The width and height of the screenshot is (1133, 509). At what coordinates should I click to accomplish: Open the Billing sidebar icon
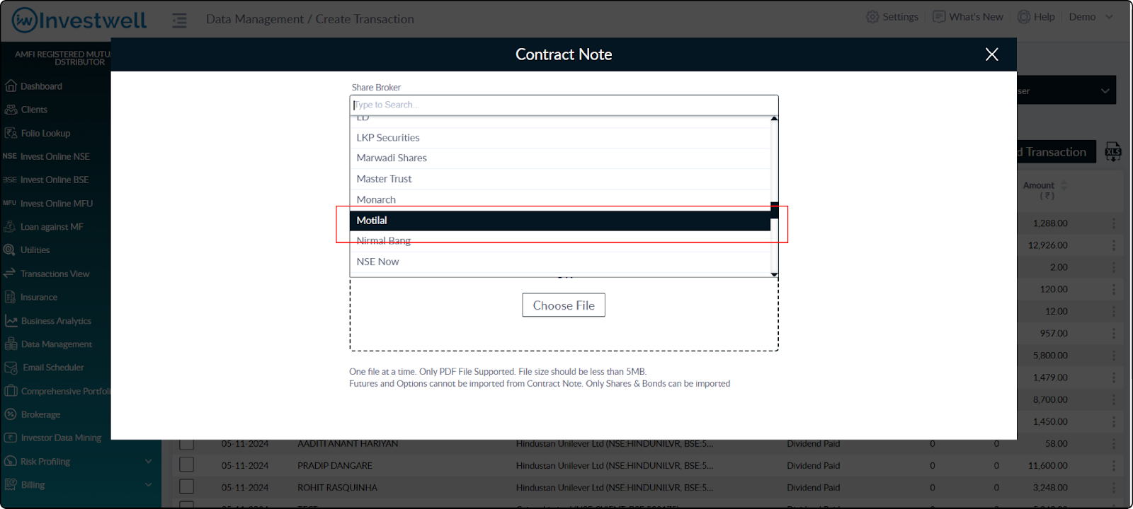[11, 484]
